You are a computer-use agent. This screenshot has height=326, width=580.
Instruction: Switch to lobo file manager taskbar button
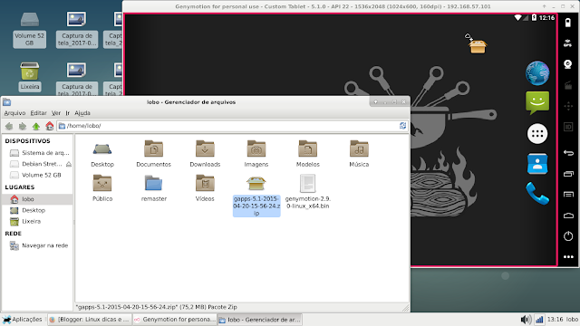[260, 320]
